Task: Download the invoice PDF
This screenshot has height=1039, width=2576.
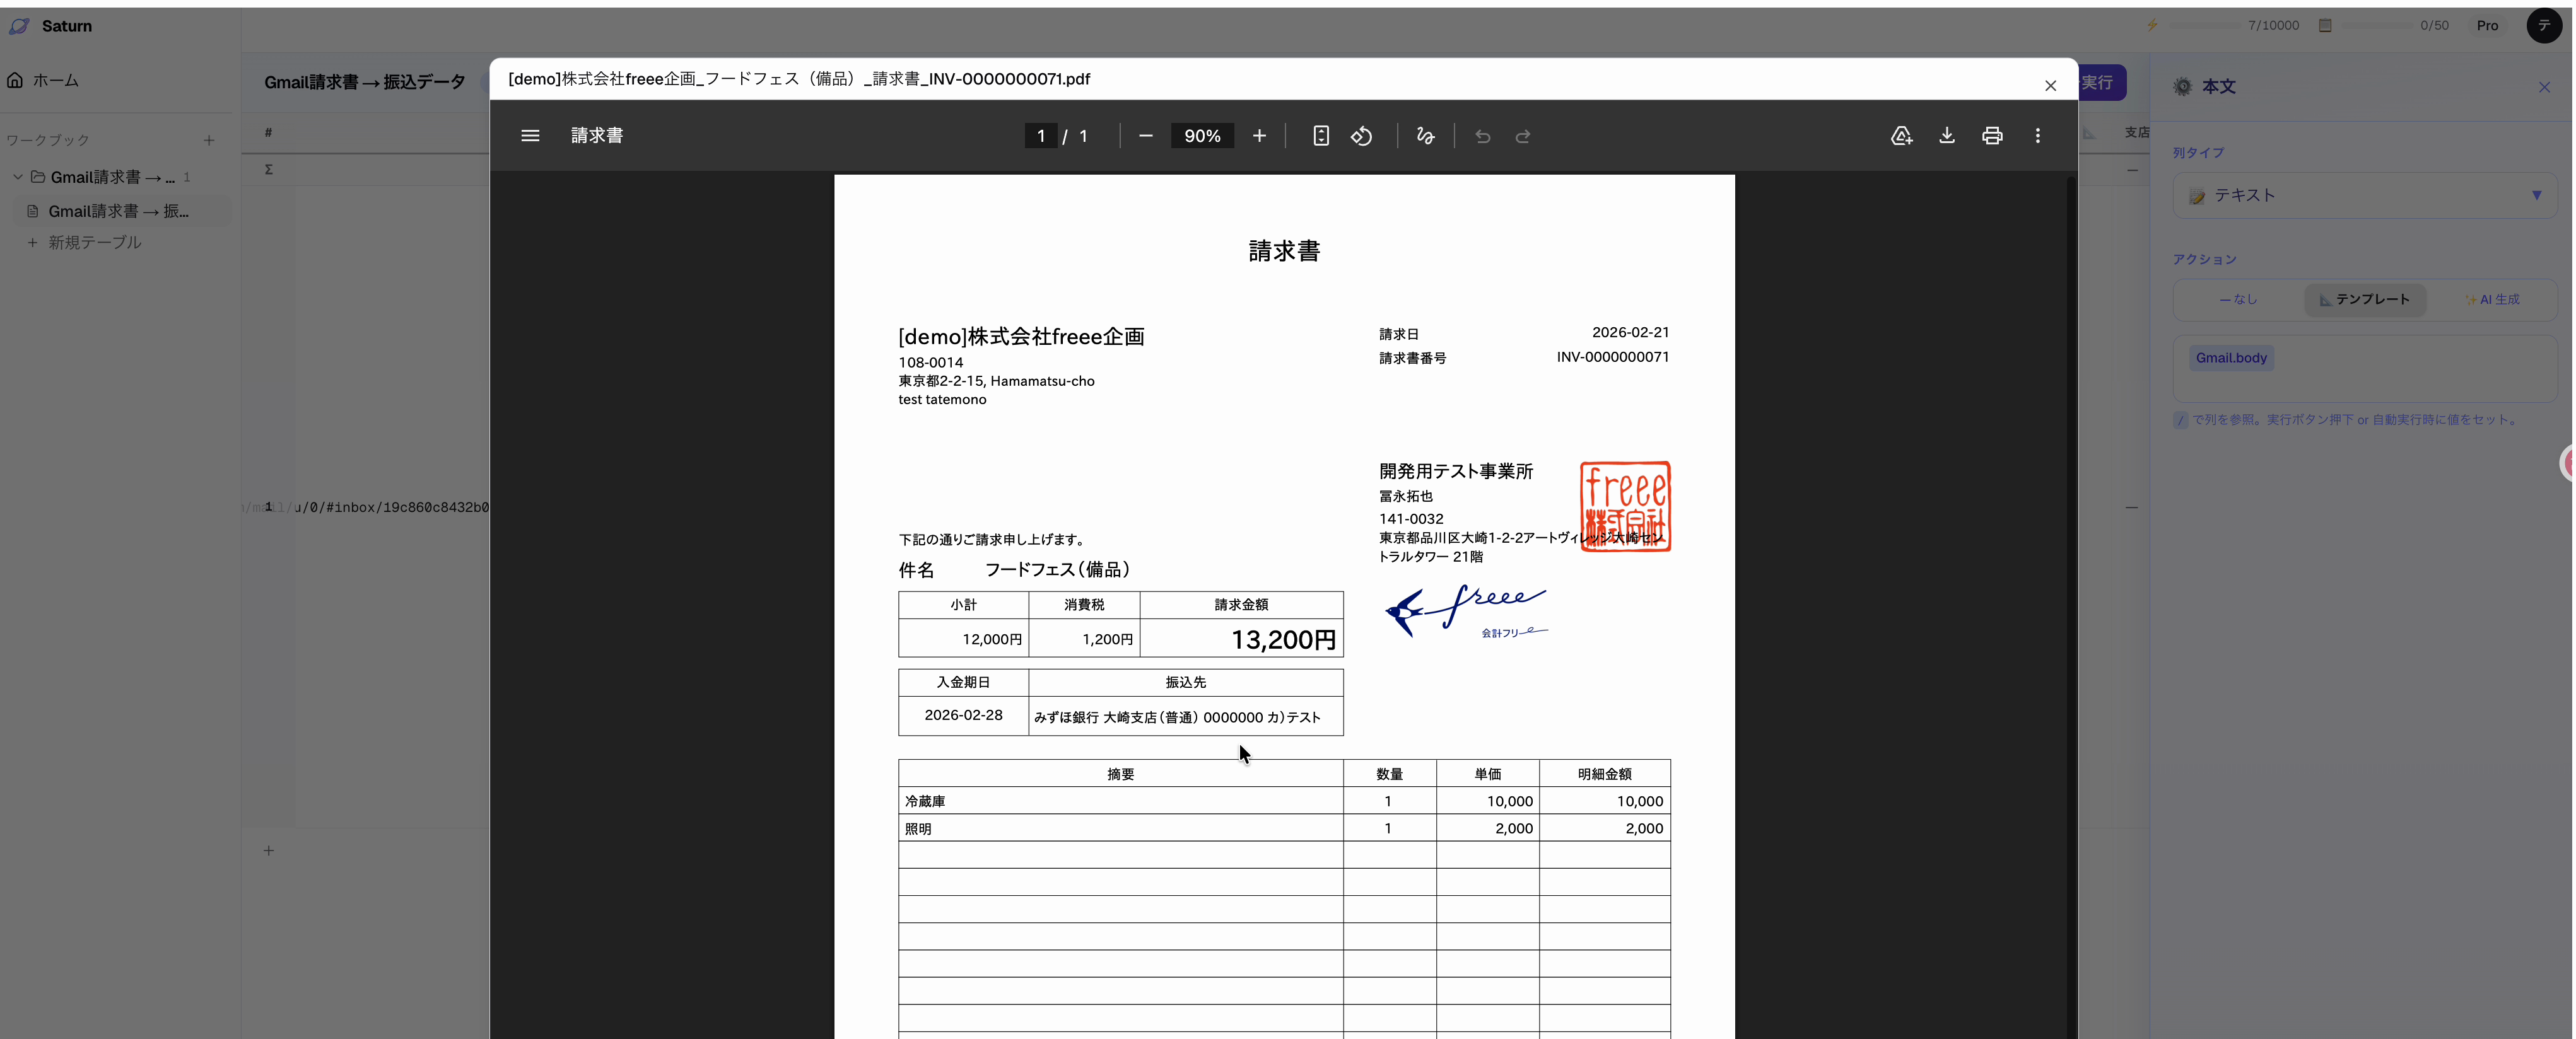Action: coord(1946,136)
